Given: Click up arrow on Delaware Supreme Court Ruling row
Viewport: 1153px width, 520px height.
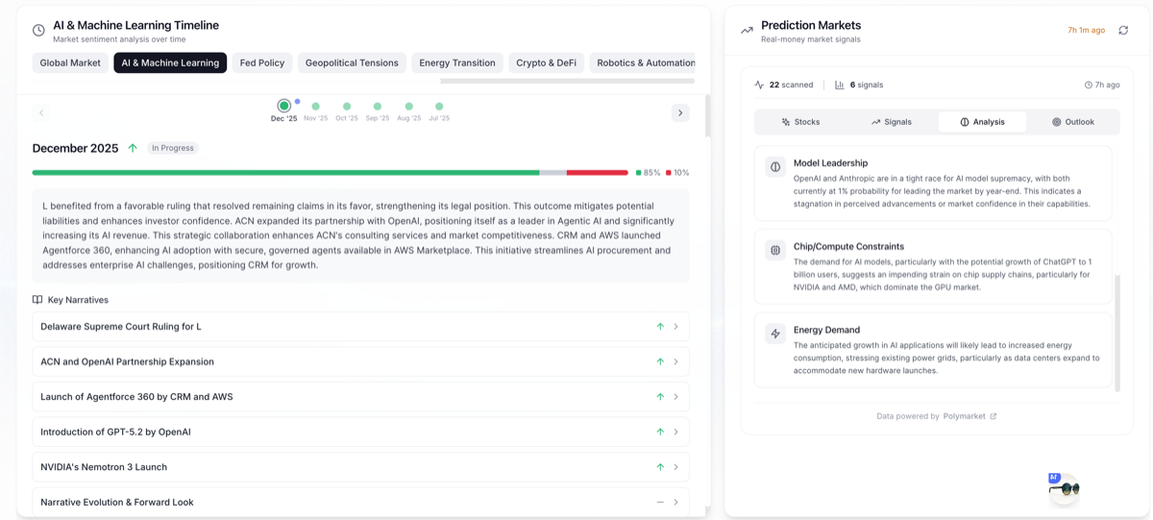Looking at the screenshot, I should pyautogui.click(x=660, y=327).
